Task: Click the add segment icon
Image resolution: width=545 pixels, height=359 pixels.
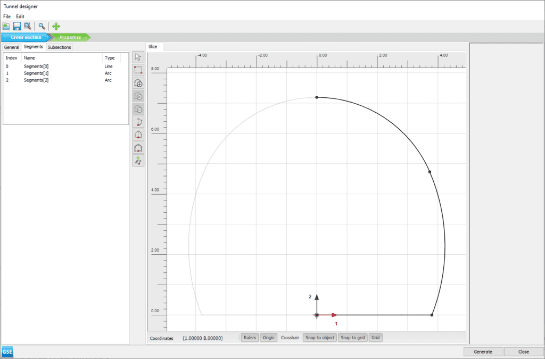Action: coord(138,83)
